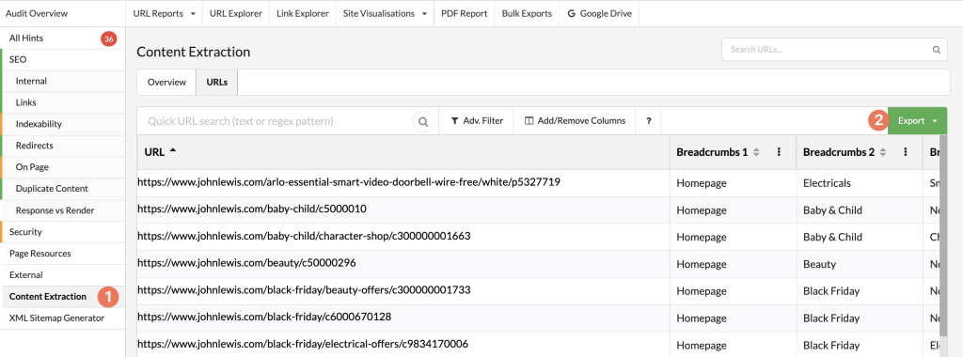Click the magnifier icon in Search URLs box

pyautogui.click(x=936, y=50)
